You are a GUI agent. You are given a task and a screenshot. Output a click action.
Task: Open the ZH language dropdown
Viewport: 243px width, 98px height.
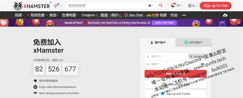tap(177, 6)
